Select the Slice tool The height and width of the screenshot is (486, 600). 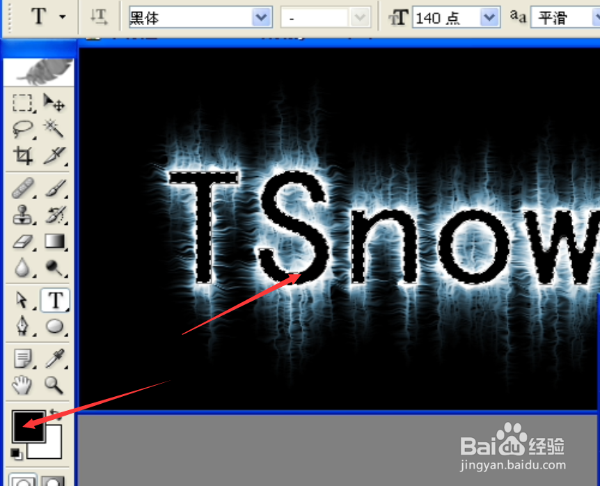tap(54, 155)
